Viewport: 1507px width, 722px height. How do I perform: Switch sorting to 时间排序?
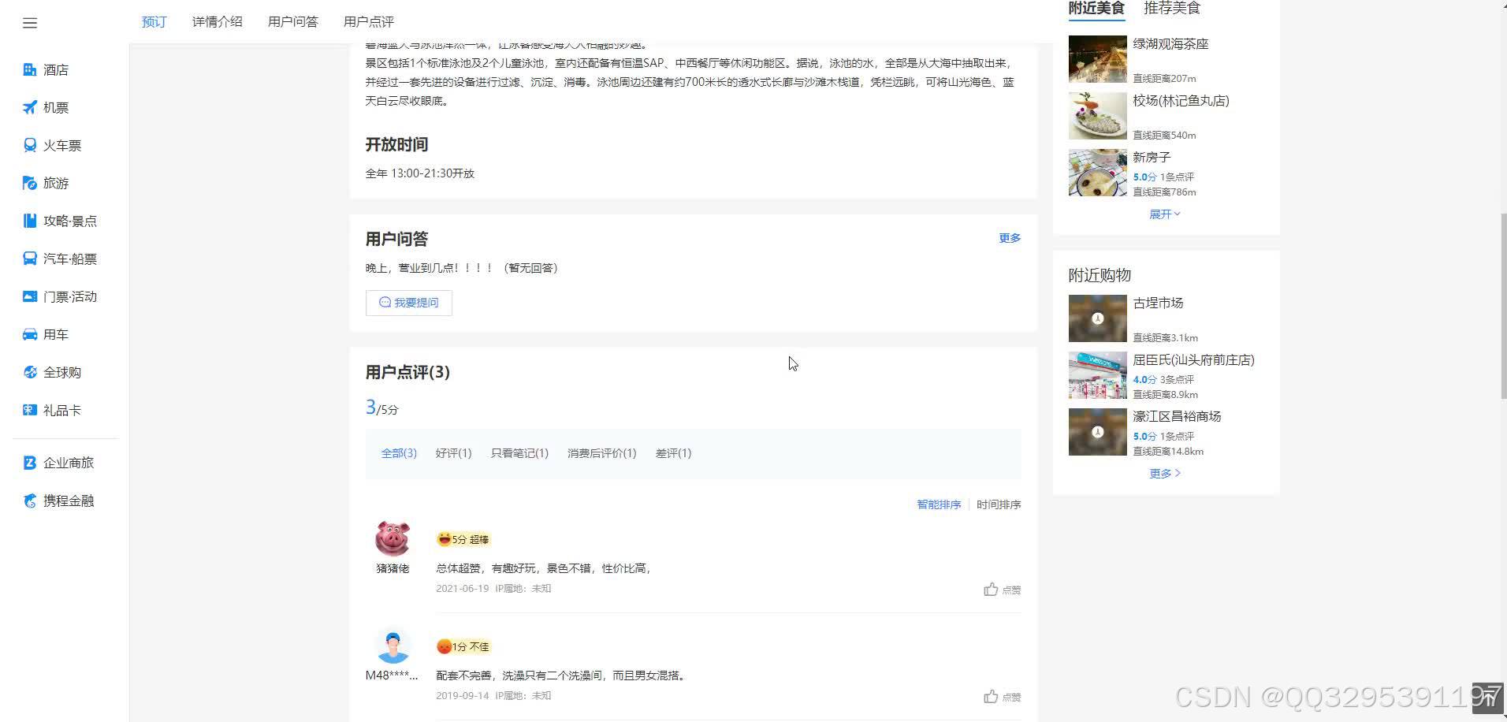click(x=998, y=504)
